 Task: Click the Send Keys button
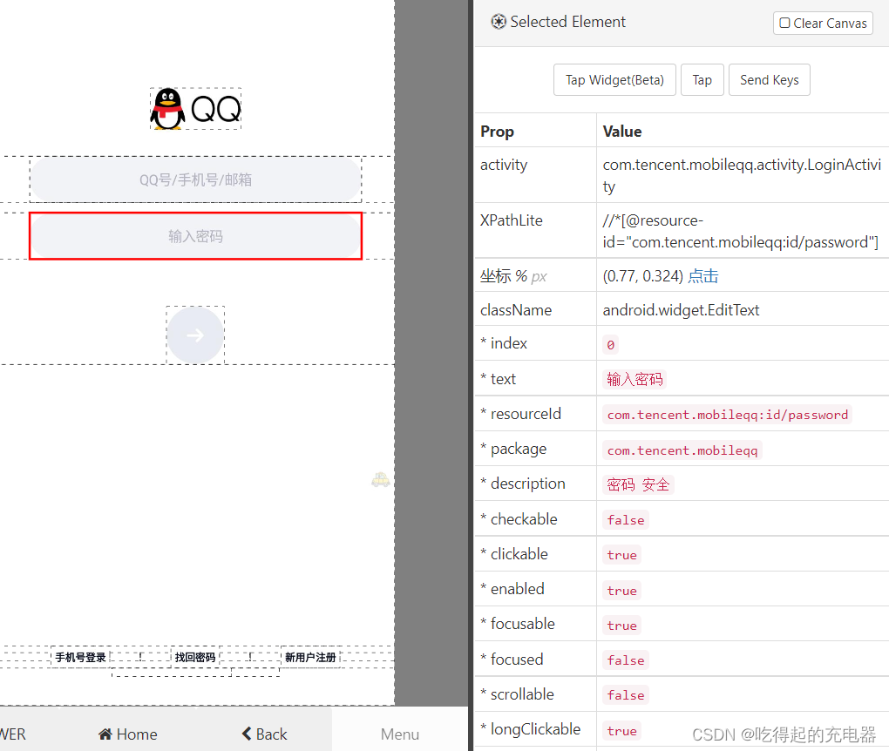pos(769,80)
